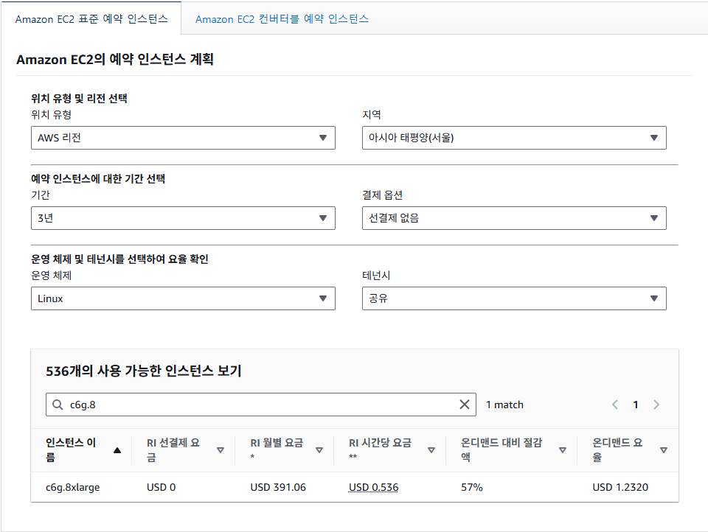Viewport: 708px width, 532px height.
Task: Select page number 1 in pagination
Action: pos(635,405)
